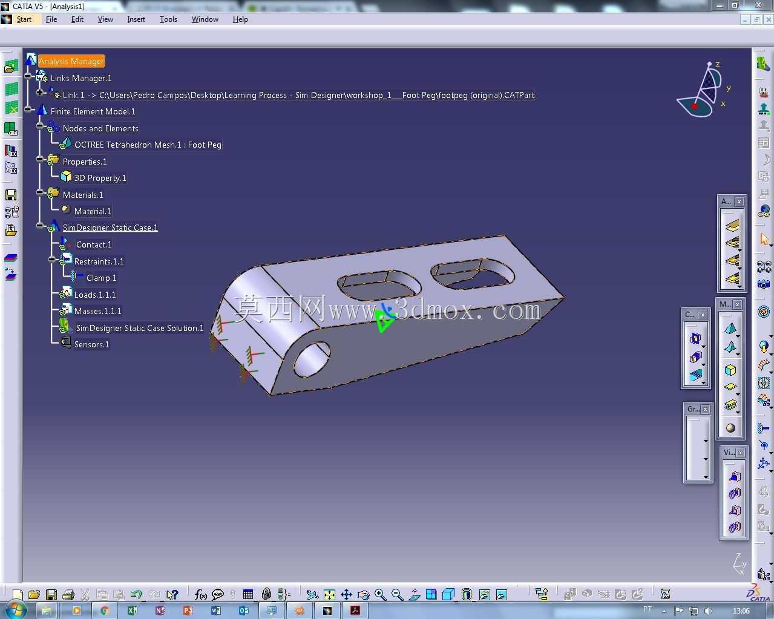Screen dimensions: 774x619
Task: Click the floppy save icon on left toolbar
Action: (11, 195)
